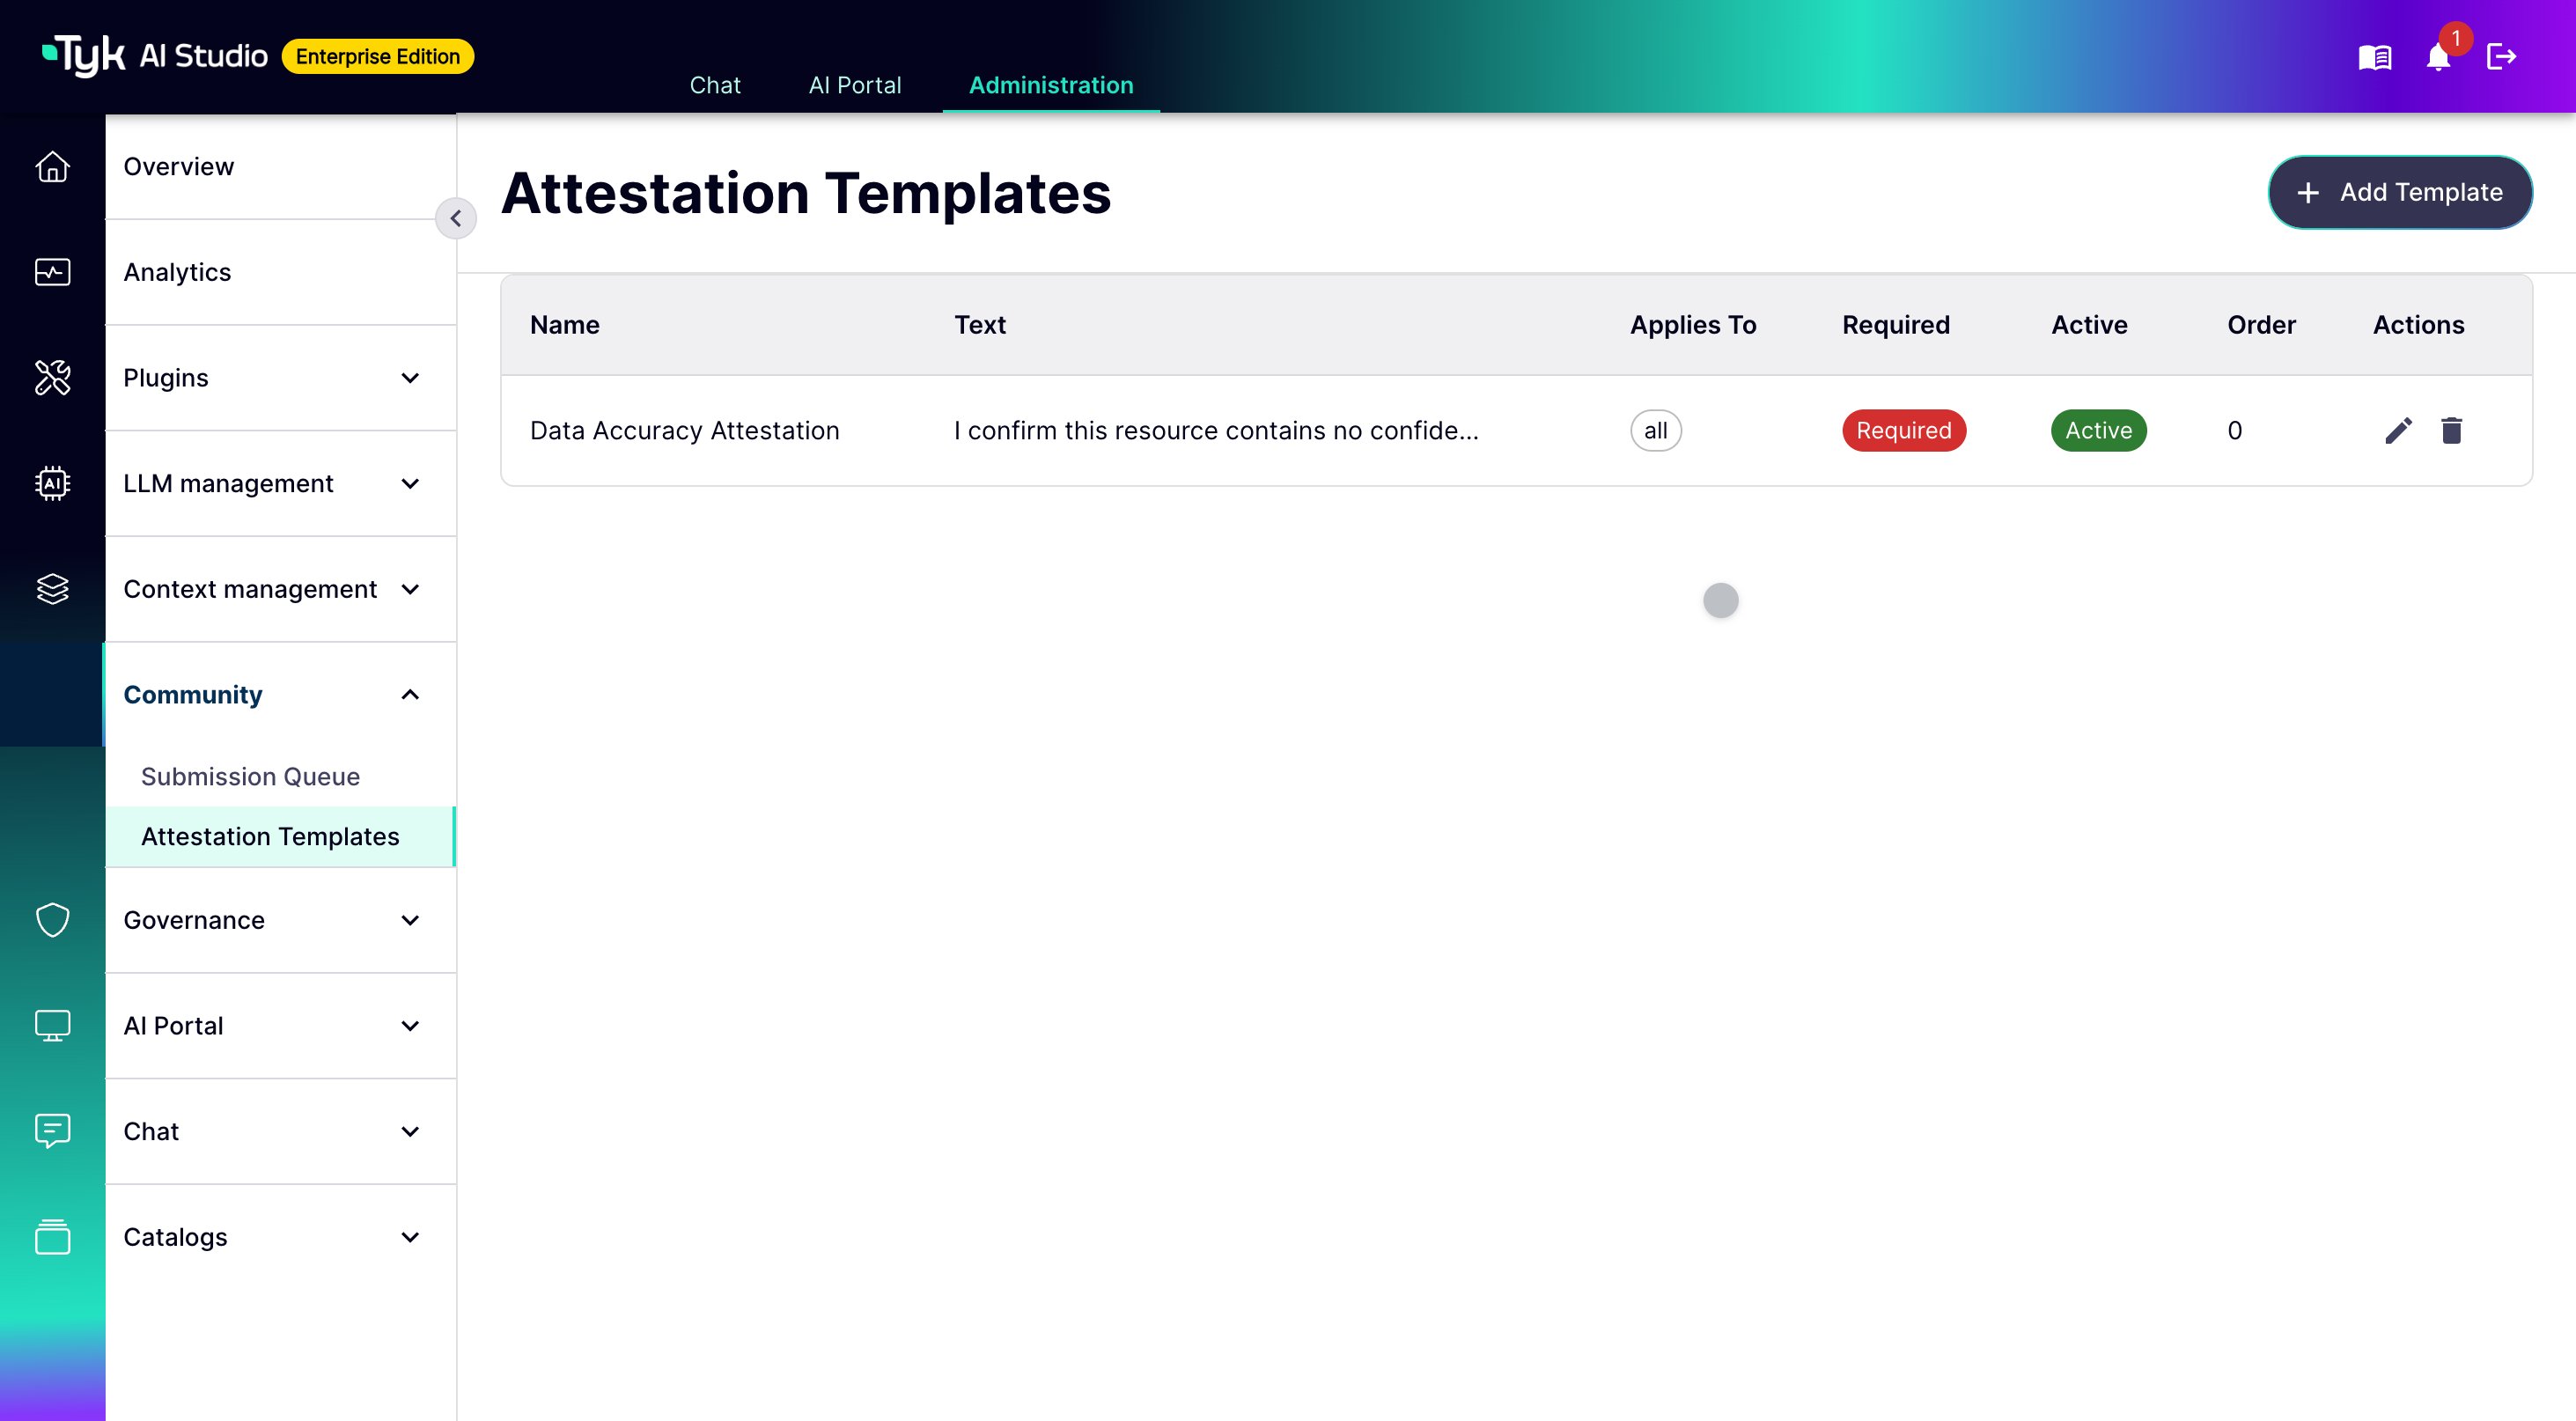Click the 'all' Applies To chip
This screenshot has height=1421, width=2576.
click(1656, 431)
